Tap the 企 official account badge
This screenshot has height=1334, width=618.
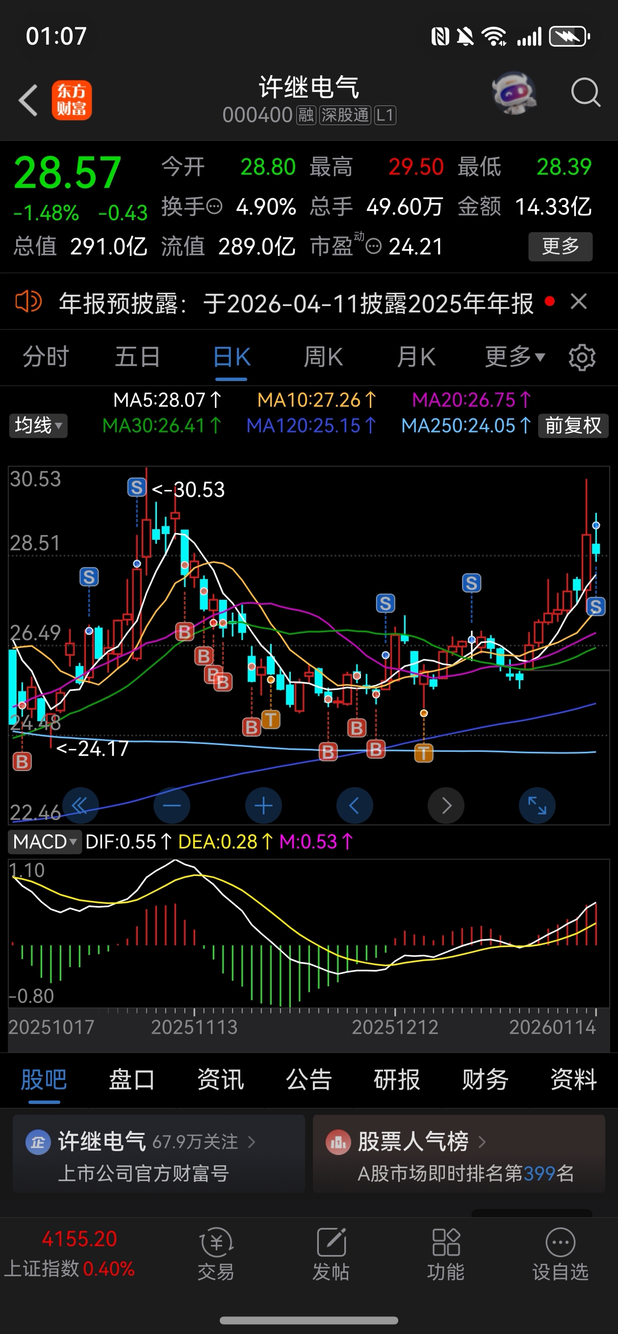coord(38,1142)
